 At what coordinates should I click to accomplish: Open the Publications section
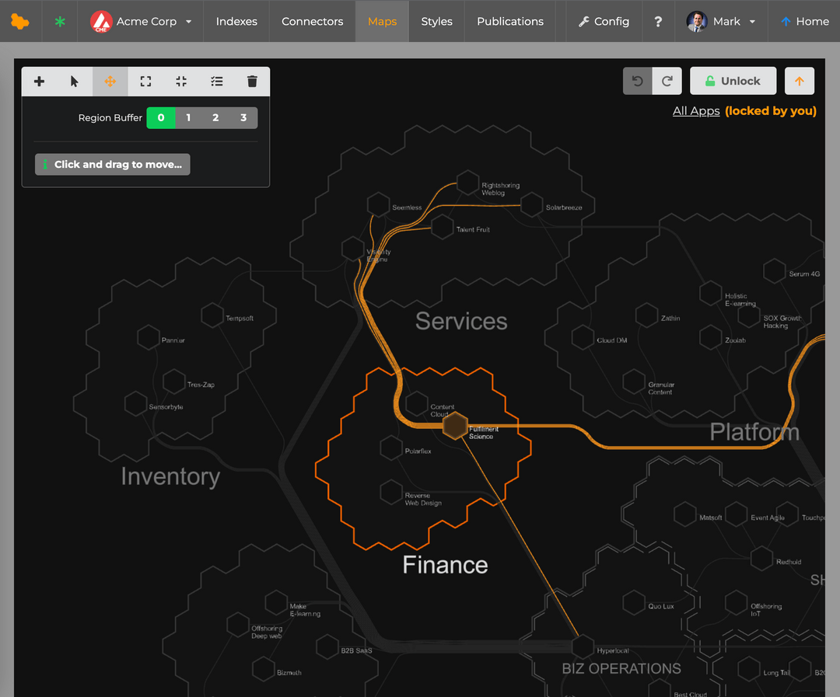pos(509,21)
